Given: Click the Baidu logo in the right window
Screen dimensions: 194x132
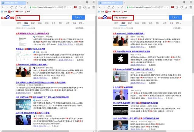Looking at the screenshot, I should point(105,17).
